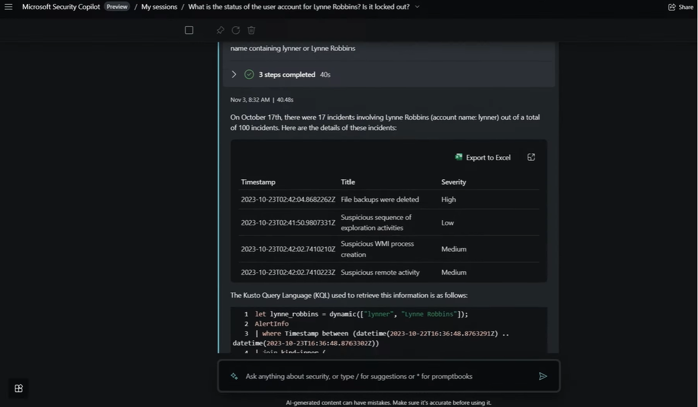Screen dimensions: 698x407
Task: Focus the "Ask anything about security" prompt box
Action: (x=384, y=376)
